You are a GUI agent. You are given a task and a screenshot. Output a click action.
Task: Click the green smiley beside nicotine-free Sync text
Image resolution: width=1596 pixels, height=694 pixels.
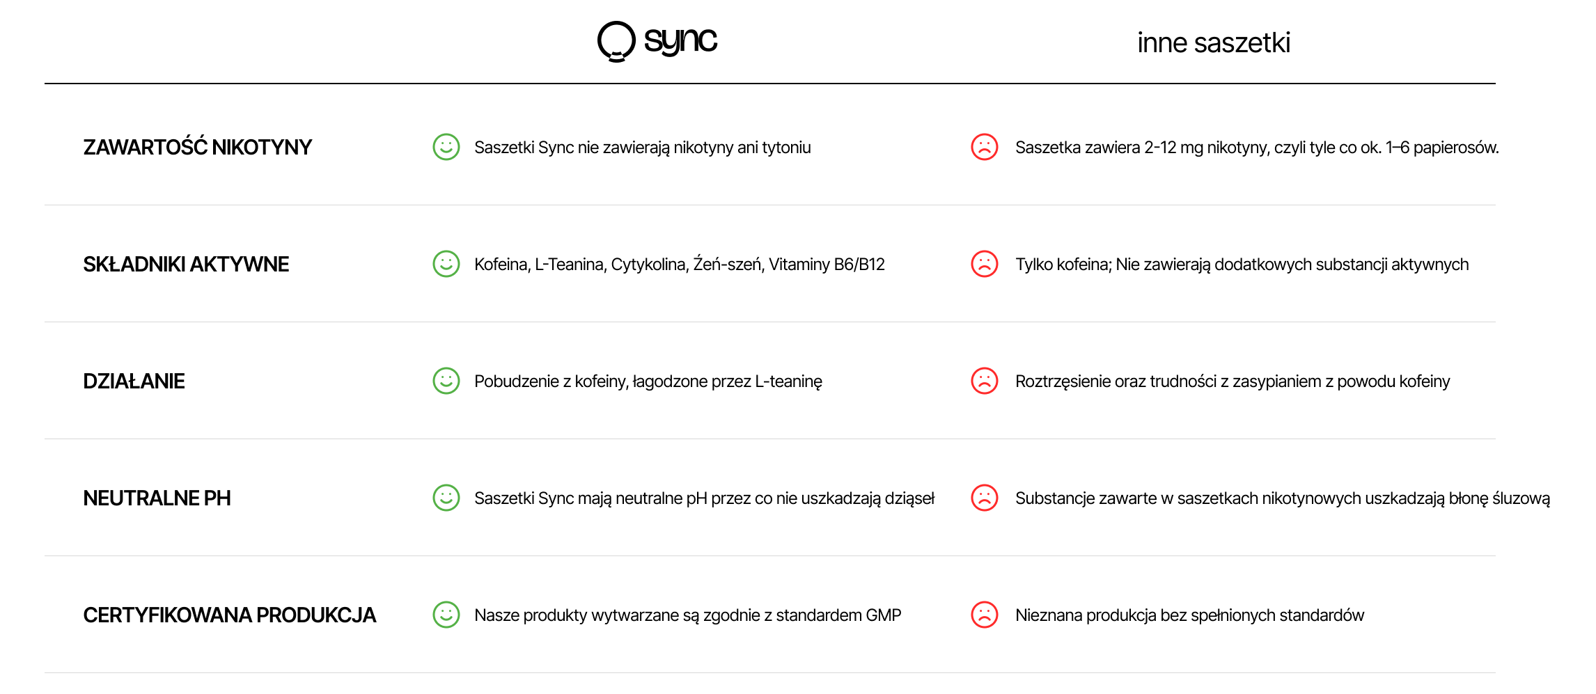[x=446, y=147]
